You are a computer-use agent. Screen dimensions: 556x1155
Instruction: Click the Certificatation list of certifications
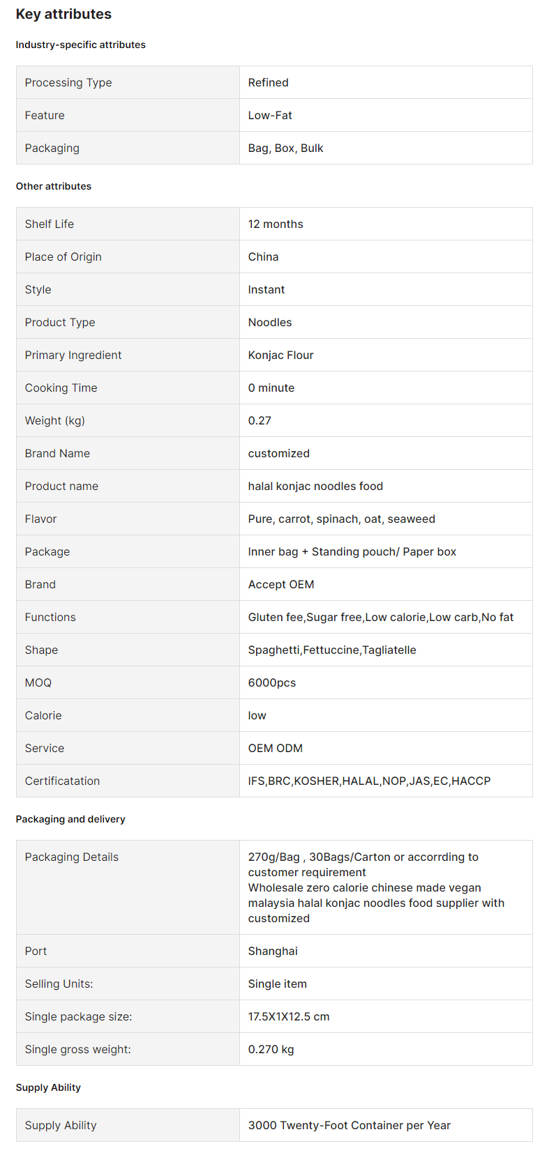tap(369, 781)
